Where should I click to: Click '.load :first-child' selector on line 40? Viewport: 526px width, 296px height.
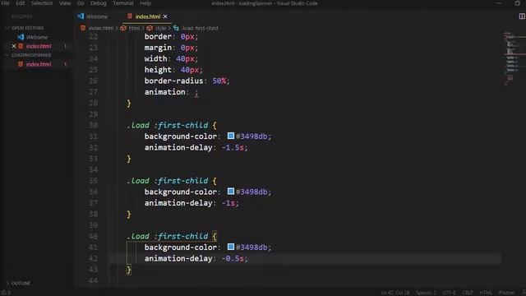pyautogui.click(x=168, y=236)
